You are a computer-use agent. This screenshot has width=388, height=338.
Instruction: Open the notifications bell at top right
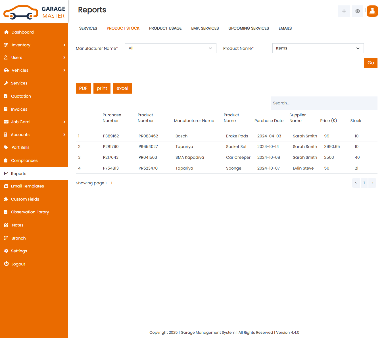click(x=372, y=11)
